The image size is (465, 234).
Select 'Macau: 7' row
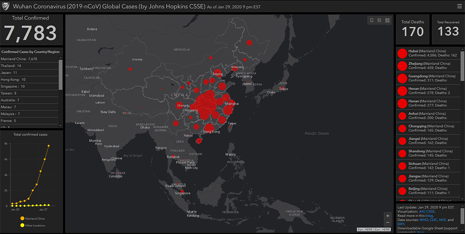click(29, 107)
